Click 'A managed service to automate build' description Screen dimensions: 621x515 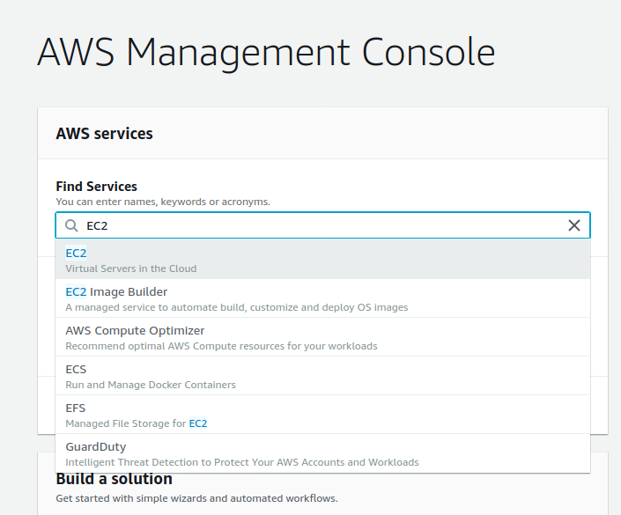pos(237,307)
